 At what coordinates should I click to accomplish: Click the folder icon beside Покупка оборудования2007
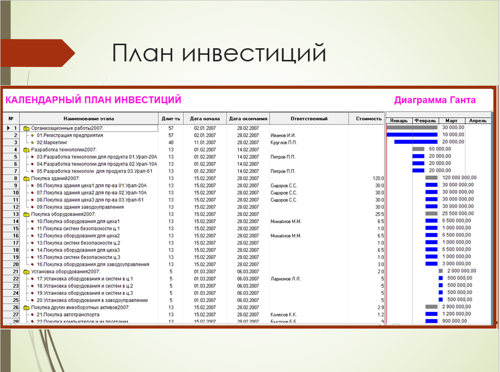coord(26,214)
